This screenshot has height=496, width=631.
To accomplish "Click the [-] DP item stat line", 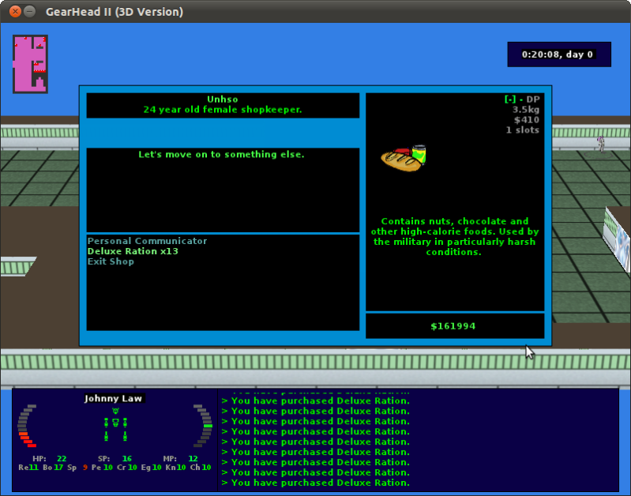I will [522, 99].
